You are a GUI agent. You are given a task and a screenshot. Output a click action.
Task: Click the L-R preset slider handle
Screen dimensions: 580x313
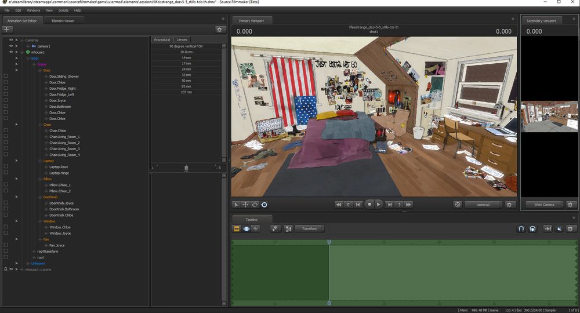(186, 168)
